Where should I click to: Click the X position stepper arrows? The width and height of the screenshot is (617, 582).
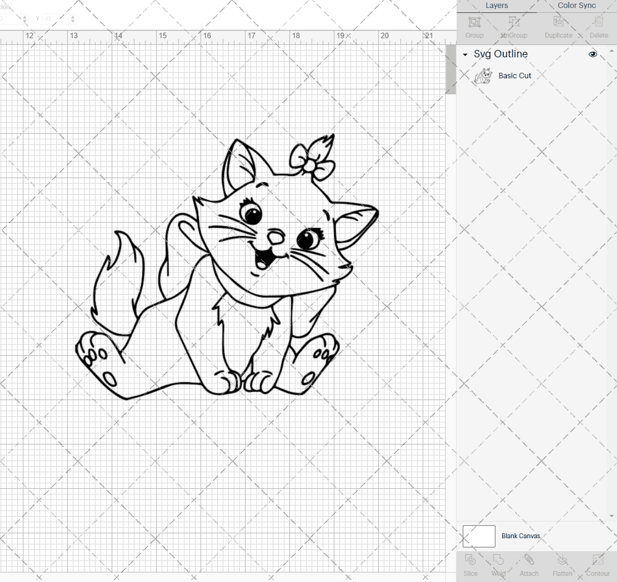pos(25,18)
